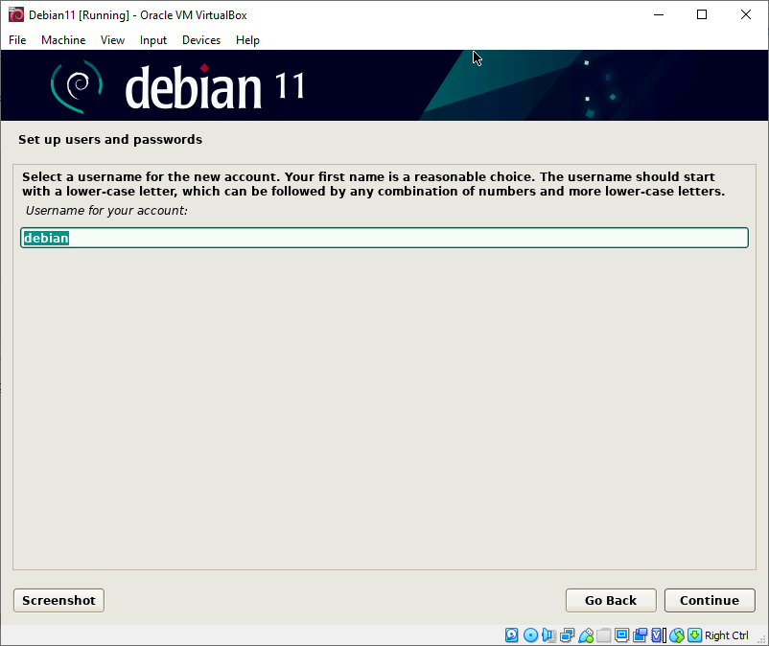The height and width of the screenshot is (646, 769).
Task: Click the recording status icon
Action: 640,635
